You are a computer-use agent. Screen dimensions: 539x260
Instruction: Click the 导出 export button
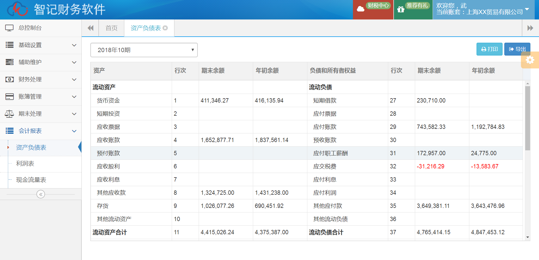517,49
